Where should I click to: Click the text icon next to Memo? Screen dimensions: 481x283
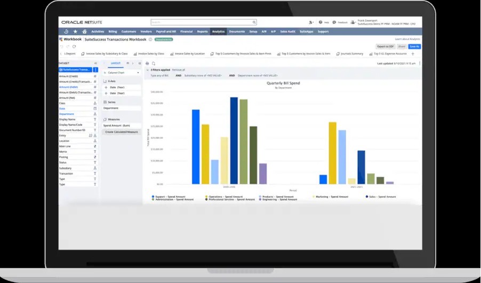[x=95, y=152]
